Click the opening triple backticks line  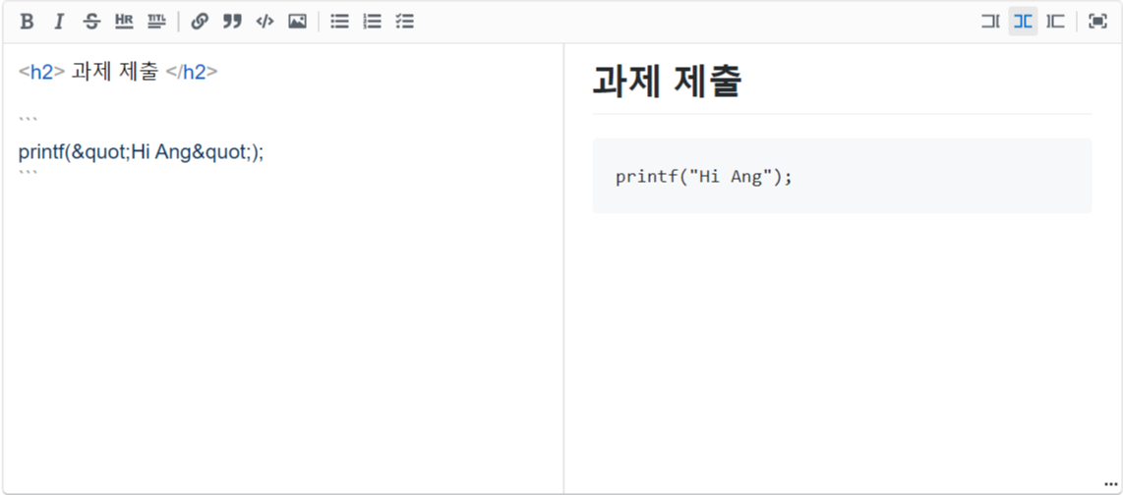point(28,120)
